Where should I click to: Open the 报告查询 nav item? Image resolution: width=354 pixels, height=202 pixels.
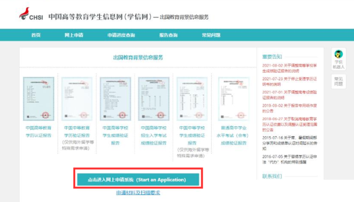(x=168, y=35)
